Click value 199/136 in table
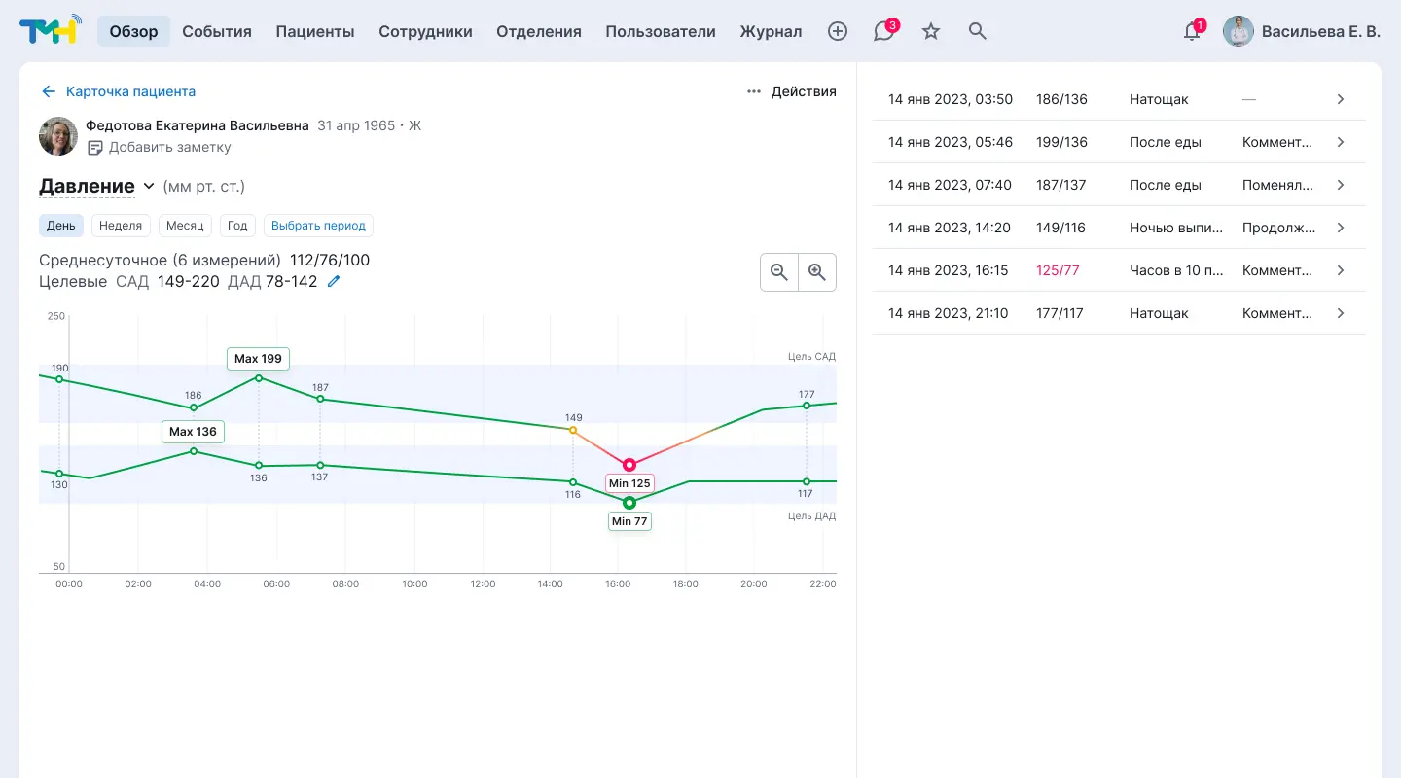Image resolution: width=1401 pixels, height=778 pixels. [1061, 142]
